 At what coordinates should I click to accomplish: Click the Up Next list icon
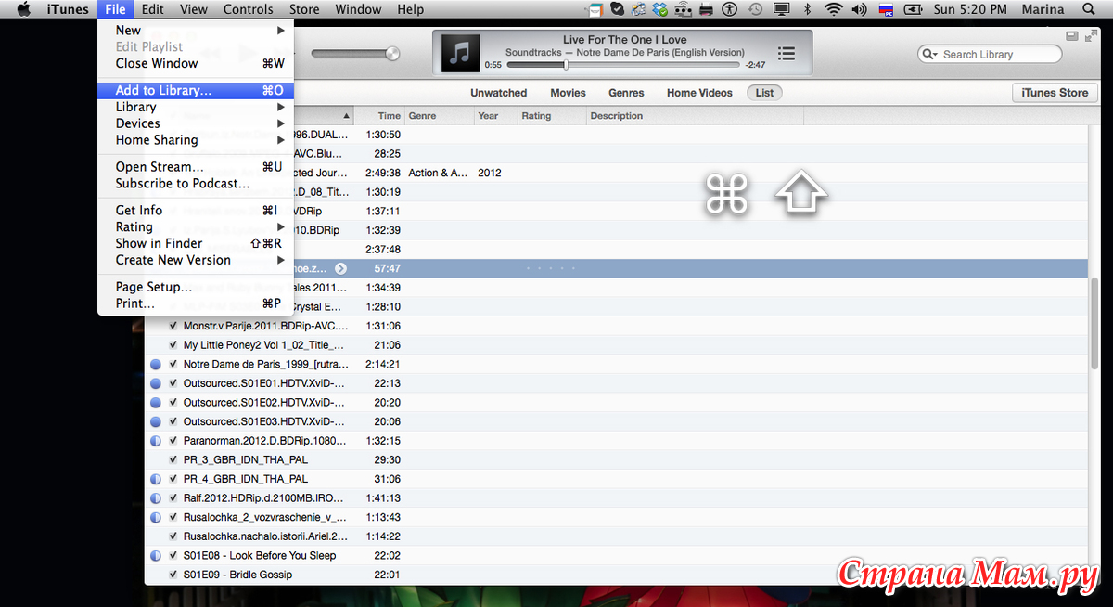(787, 54)
